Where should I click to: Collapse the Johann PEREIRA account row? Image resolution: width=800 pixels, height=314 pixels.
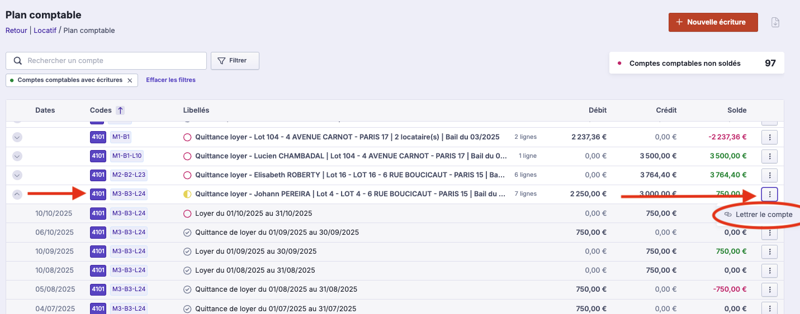(x=17, y=194)
